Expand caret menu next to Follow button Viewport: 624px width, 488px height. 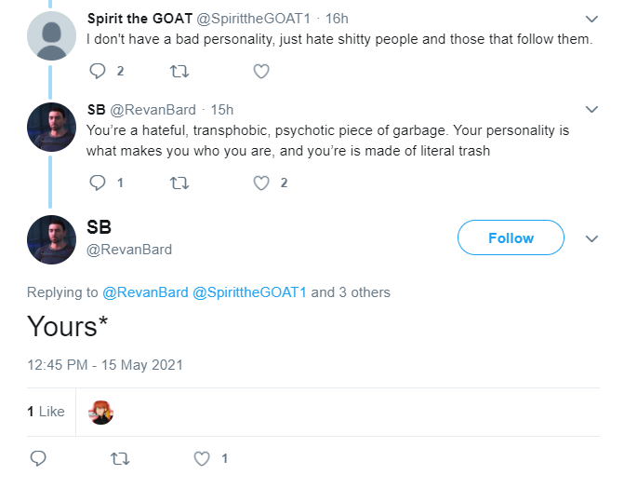click(x=591, y=238)
